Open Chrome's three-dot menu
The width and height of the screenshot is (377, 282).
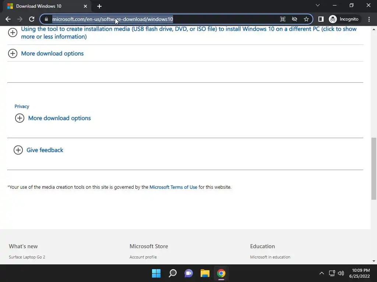click(x=369, y=19)
